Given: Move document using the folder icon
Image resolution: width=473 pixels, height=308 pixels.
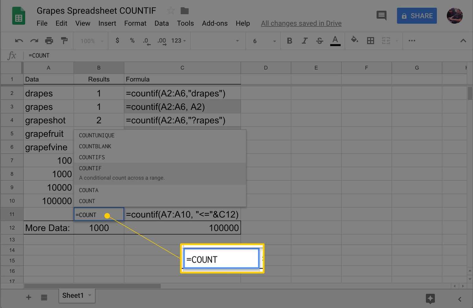Looking at the screenshot, I should (184, 11).
